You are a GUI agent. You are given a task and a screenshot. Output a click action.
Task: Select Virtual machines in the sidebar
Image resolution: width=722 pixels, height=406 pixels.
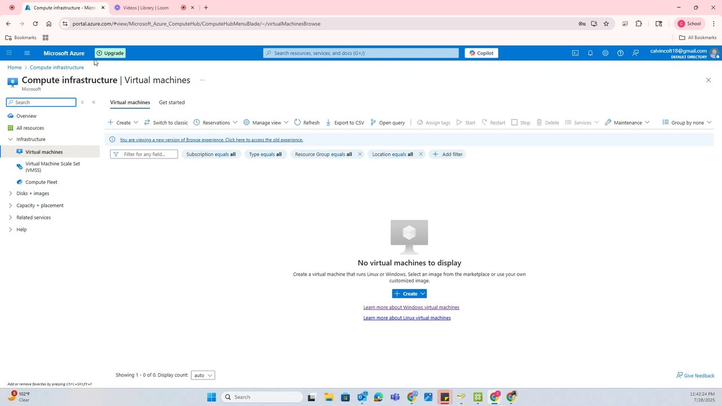44,152
